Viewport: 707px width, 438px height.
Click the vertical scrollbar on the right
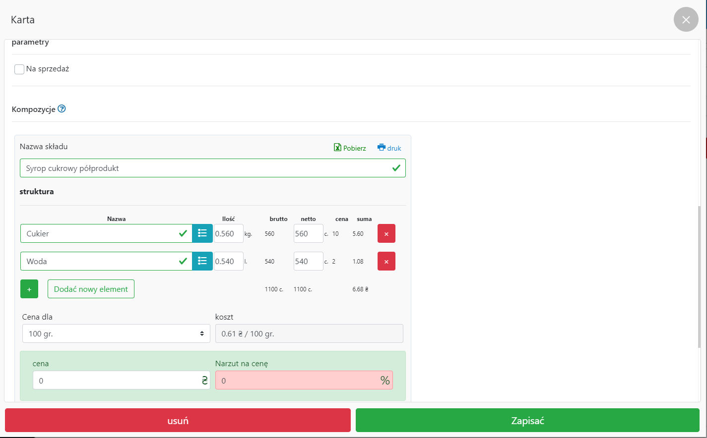(x=700, y=276)
